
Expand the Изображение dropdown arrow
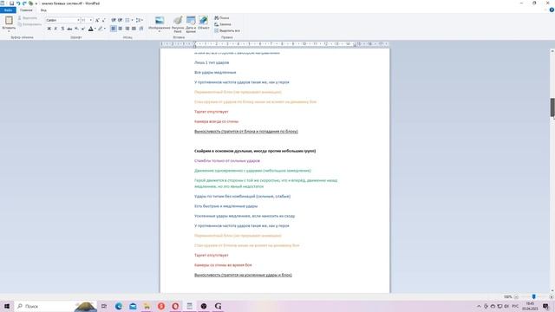[160, 31]
